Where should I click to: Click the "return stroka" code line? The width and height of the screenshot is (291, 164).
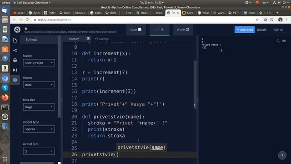pos(106,136)
